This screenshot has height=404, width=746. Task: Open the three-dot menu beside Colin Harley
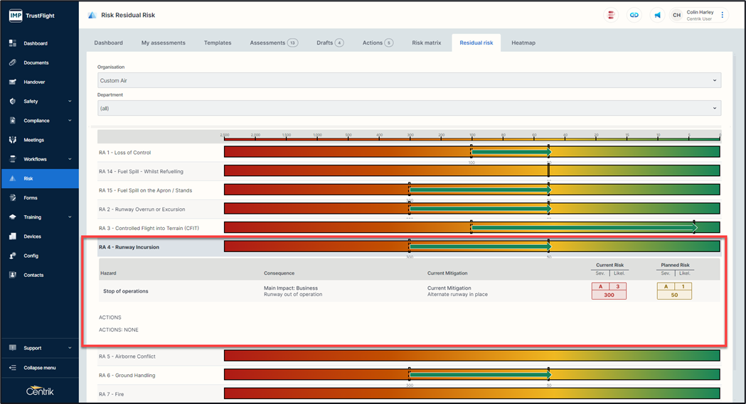[723, 15]
